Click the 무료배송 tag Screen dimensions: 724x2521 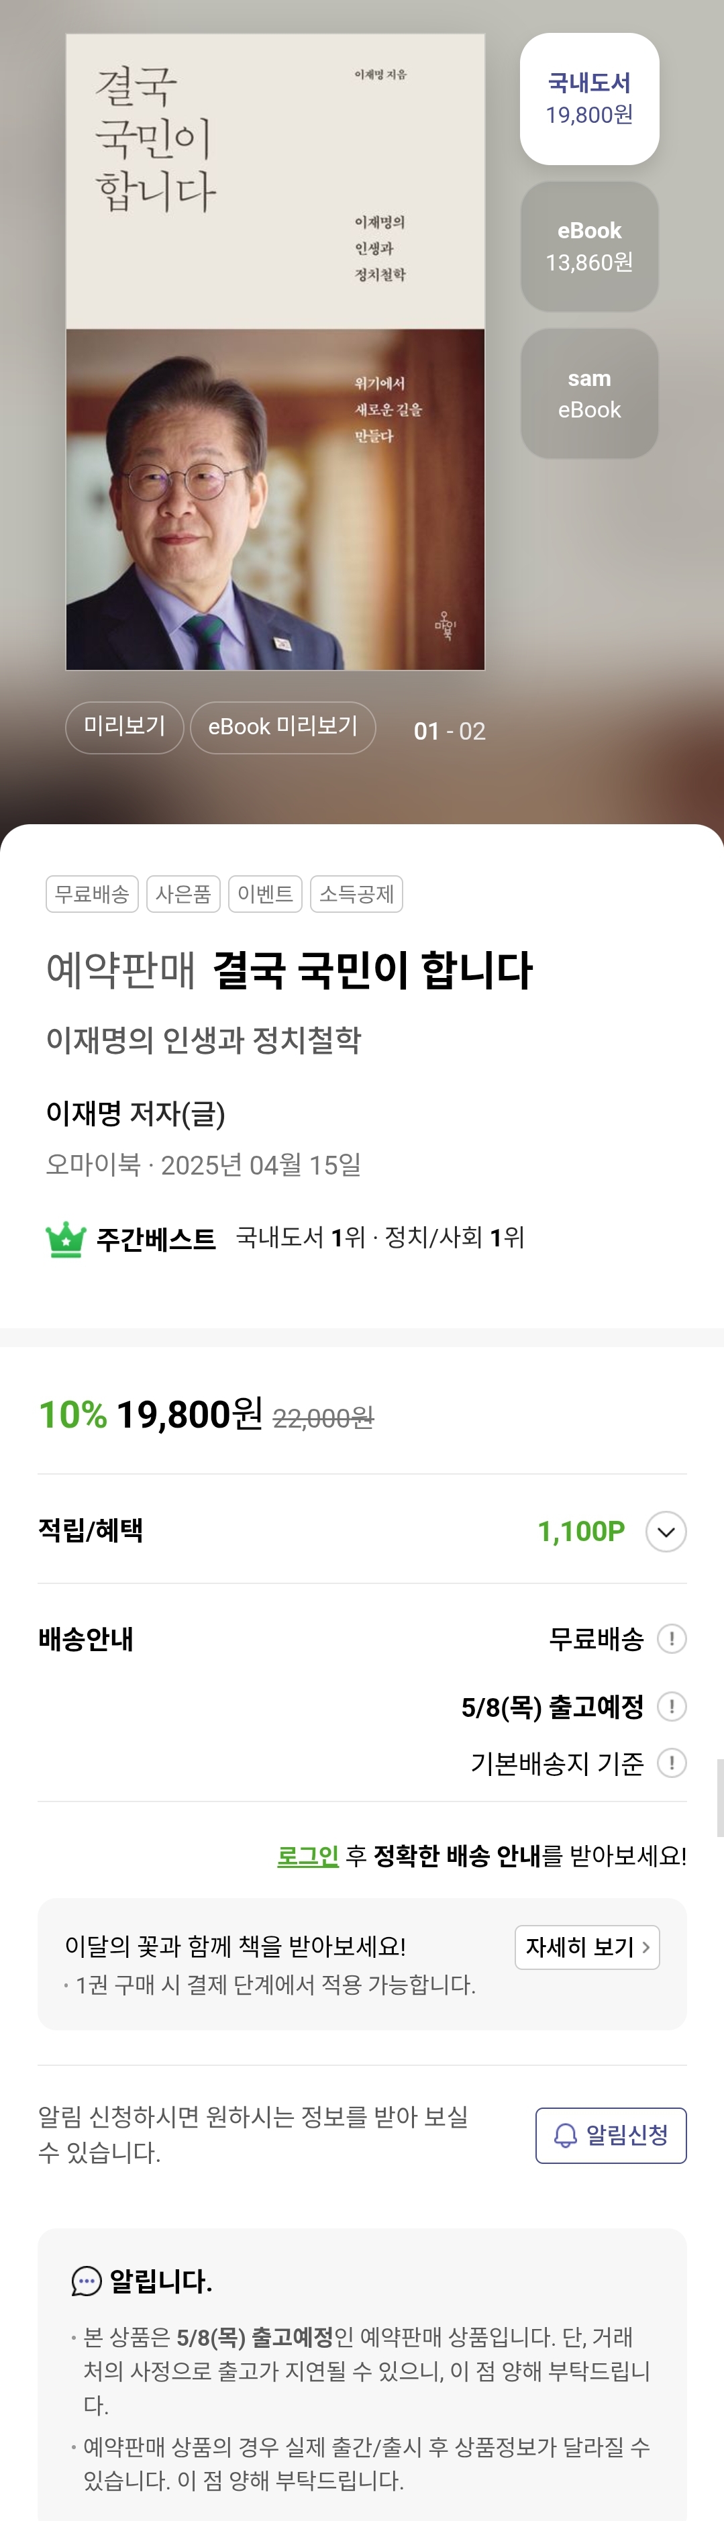92,895
